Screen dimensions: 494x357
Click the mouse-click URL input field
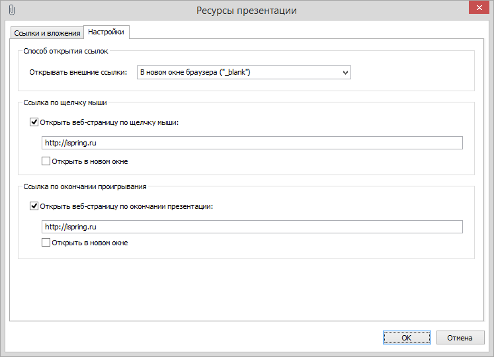pos(252,143)
